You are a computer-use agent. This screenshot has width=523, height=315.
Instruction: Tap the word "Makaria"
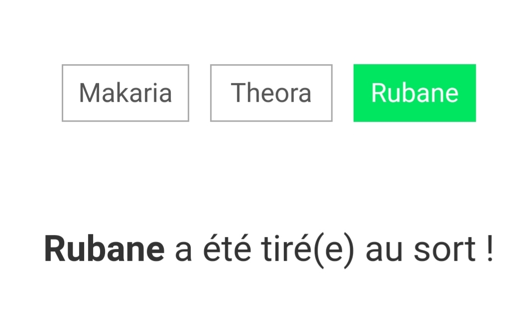pos(125,93)
